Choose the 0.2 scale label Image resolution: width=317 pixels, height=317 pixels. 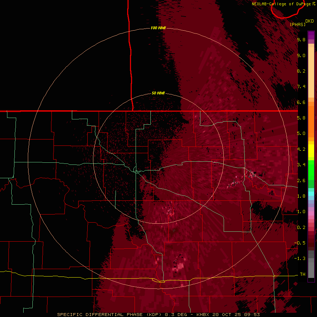point(301,228)
